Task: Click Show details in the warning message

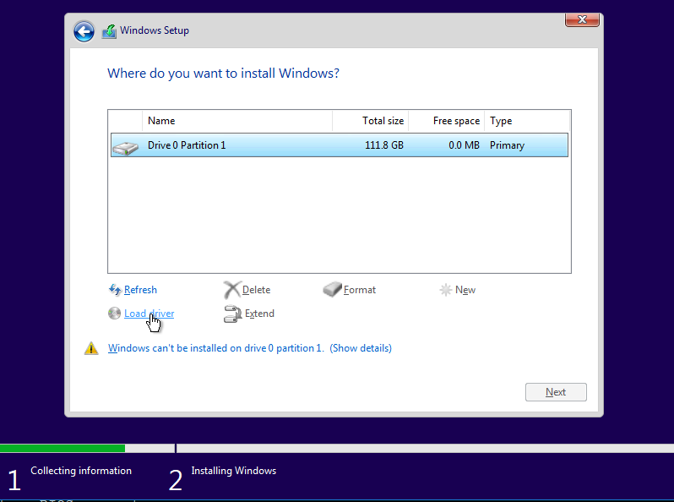Action: tap(361, 348)
